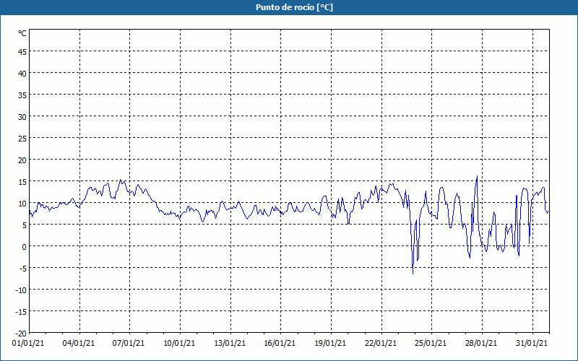Click the 28/01/21 date label

[481, 344]
